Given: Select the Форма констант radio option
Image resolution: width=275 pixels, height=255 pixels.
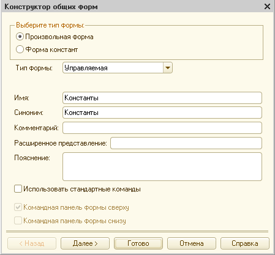Looking at the screenshot, I should tap(20, 50).
